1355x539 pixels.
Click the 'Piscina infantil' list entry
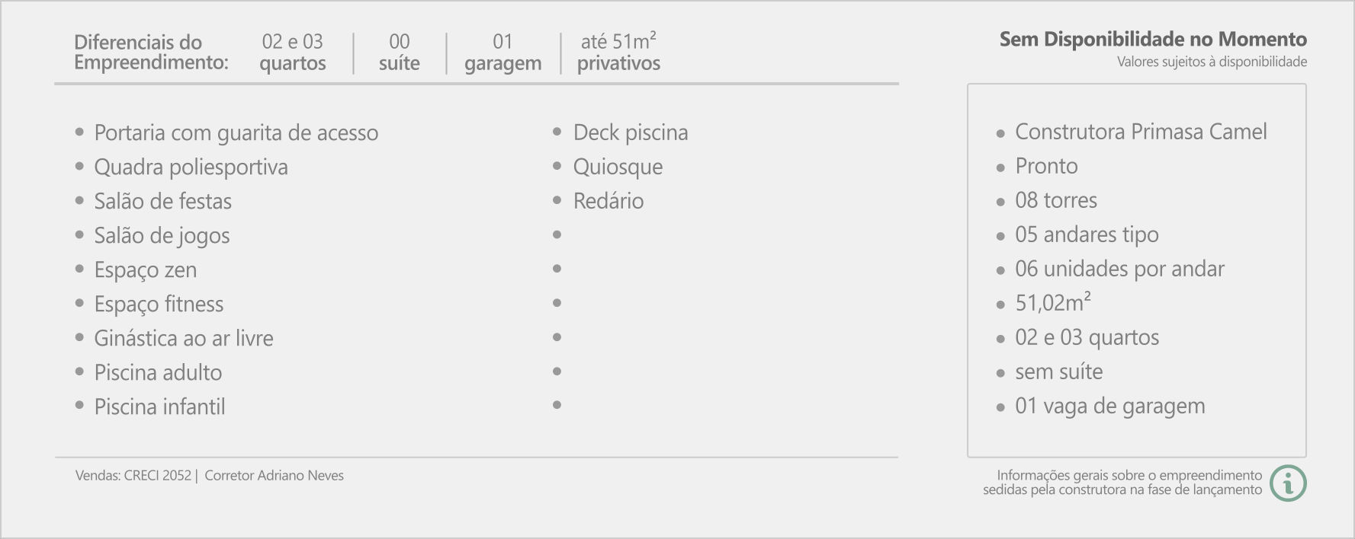[x=159, y=407]
